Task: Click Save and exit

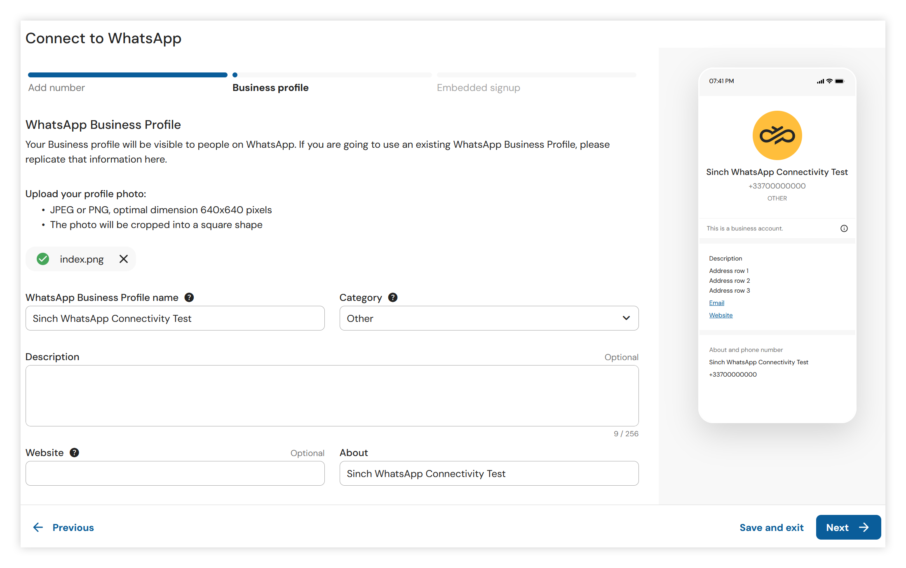Action: [x=772, y=527]
